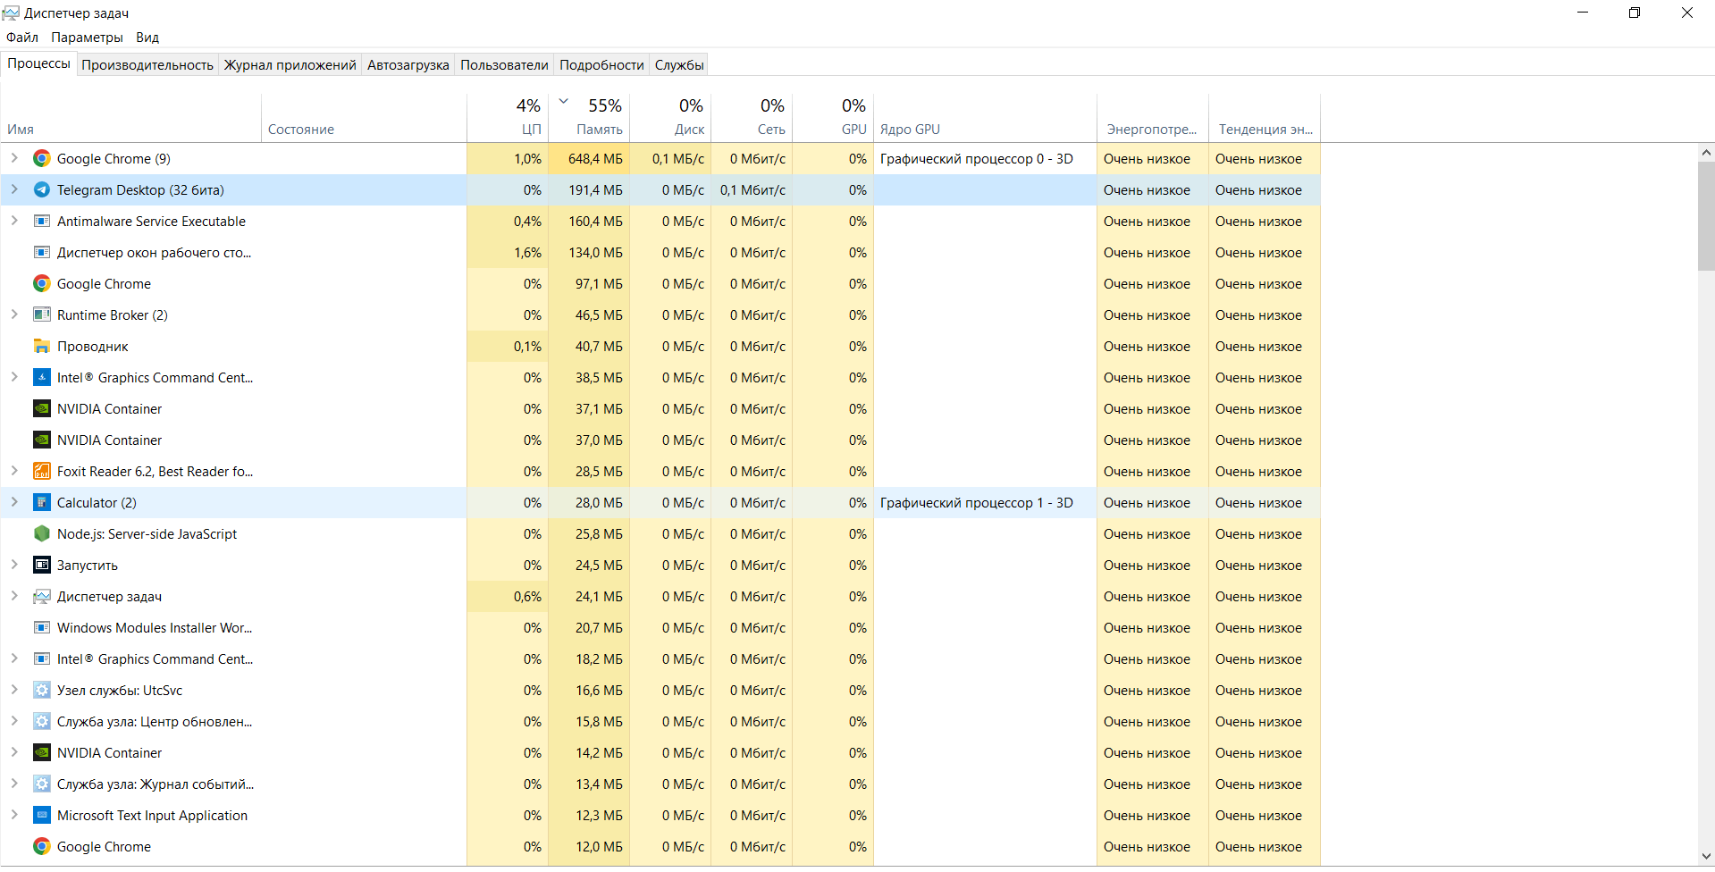Expand Antimalware Service Executable
Screen dimensions: 1715x872
coord(14,221)
